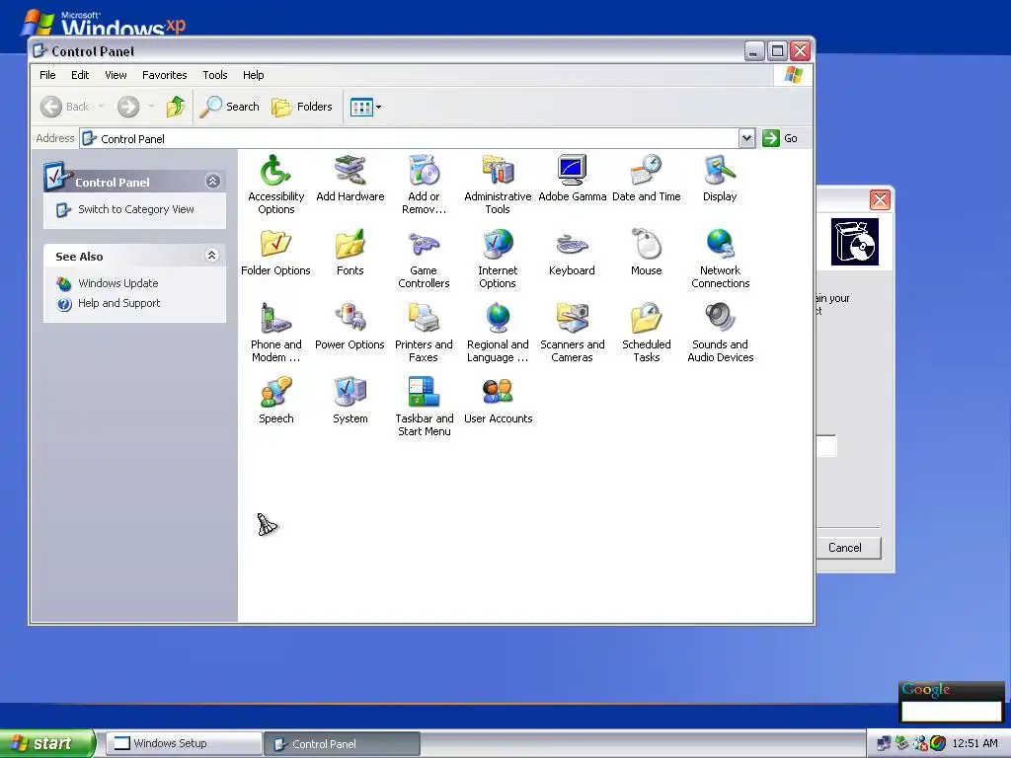Image resolution: width=1011 pixels, height=758 pixels.
Task: Click the Google desktop search box
Action: (x=951, y=711)
